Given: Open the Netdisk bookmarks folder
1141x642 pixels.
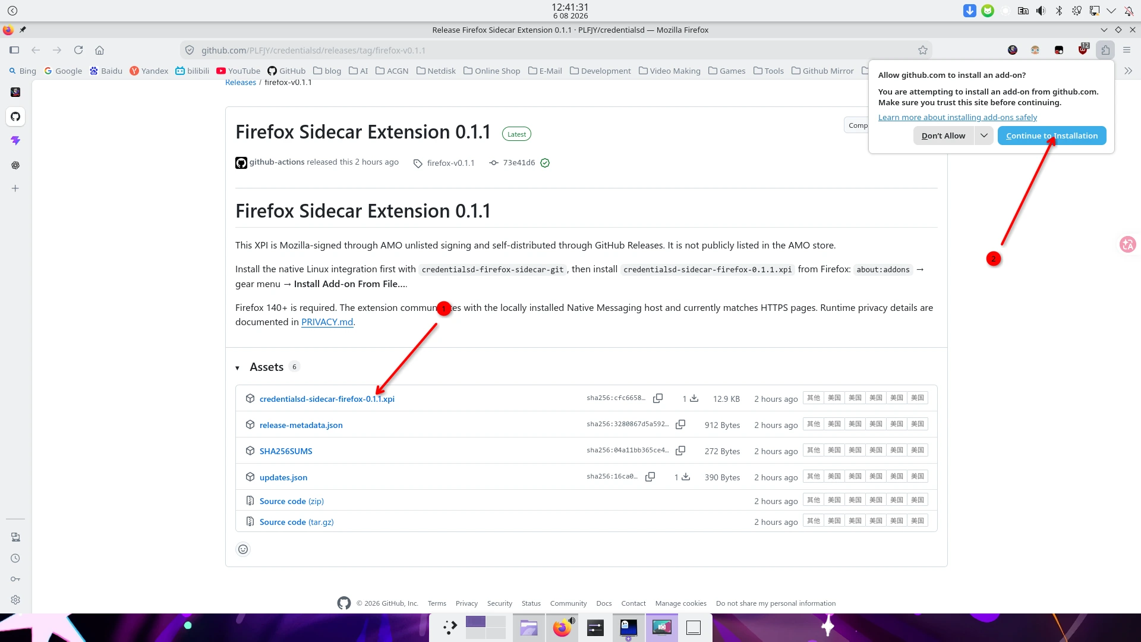Looking at the screenshot, I should [436, 71].
